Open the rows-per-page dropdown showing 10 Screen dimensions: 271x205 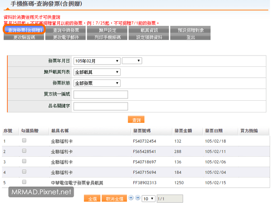[148, 198]
